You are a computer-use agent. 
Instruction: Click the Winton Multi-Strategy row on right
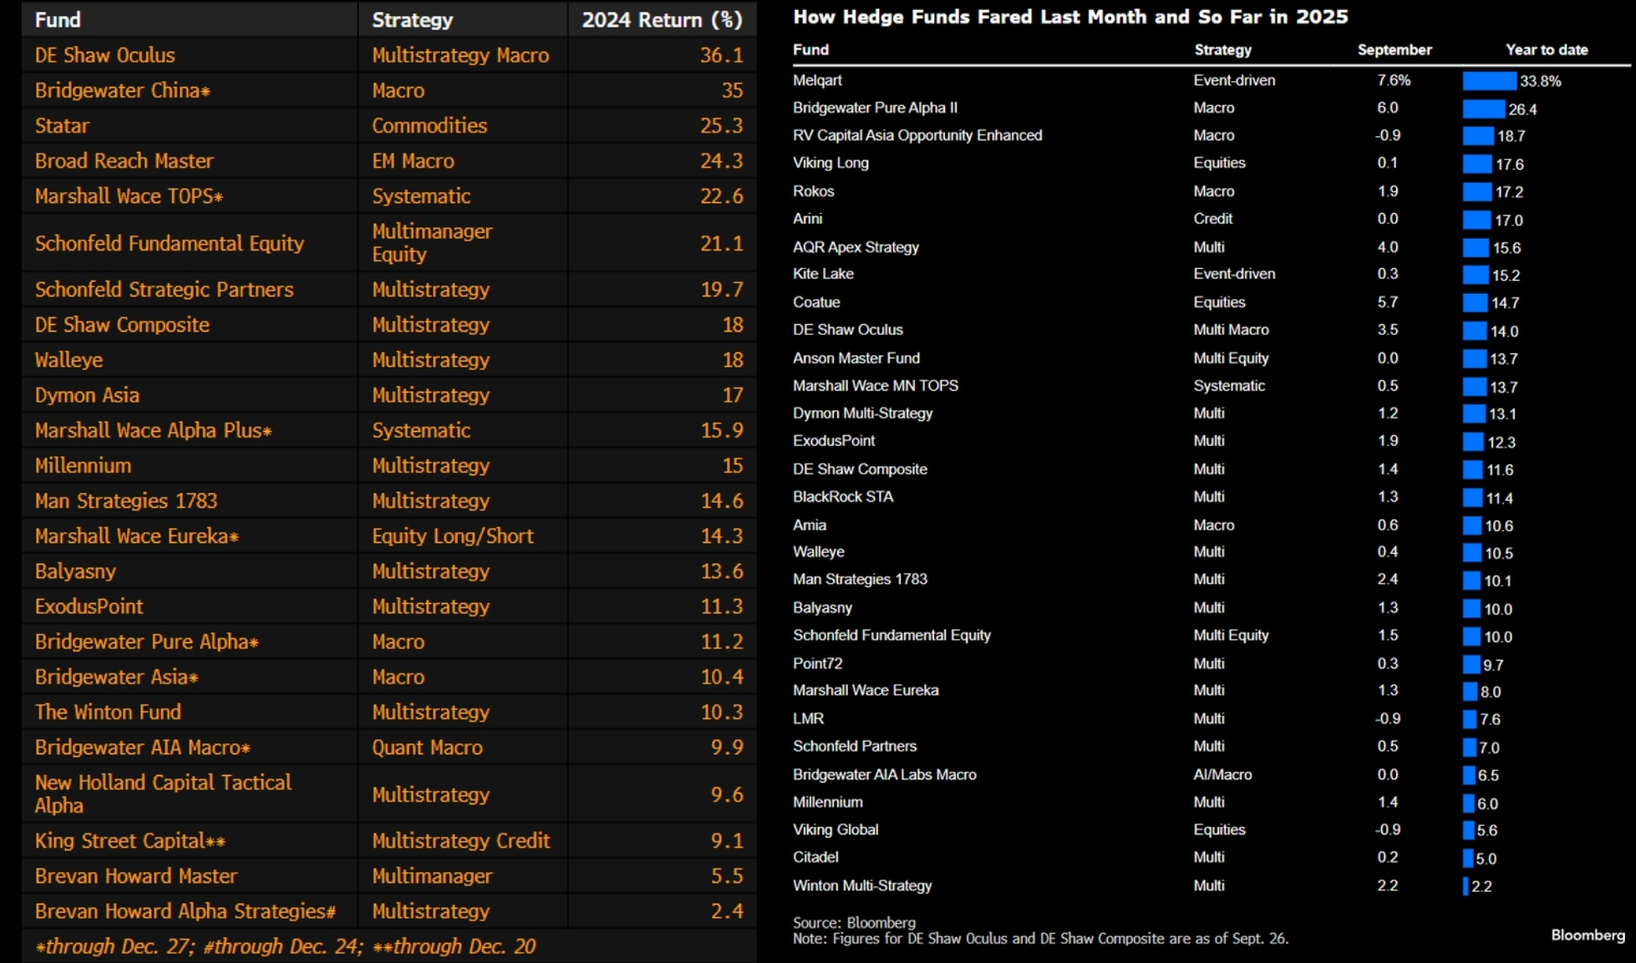(x=861, y=885)
